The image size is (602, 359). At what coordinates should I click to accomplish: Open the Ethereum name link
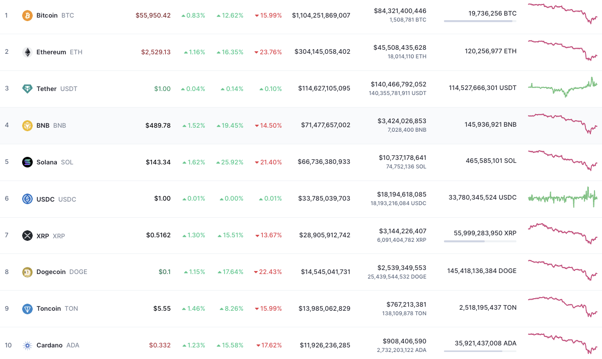[51, 52]
